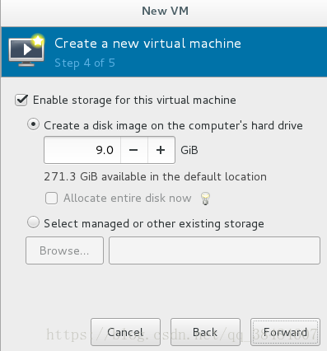
Task: Click the 271.3 GiB available text
Action: (x=155, y=176)
